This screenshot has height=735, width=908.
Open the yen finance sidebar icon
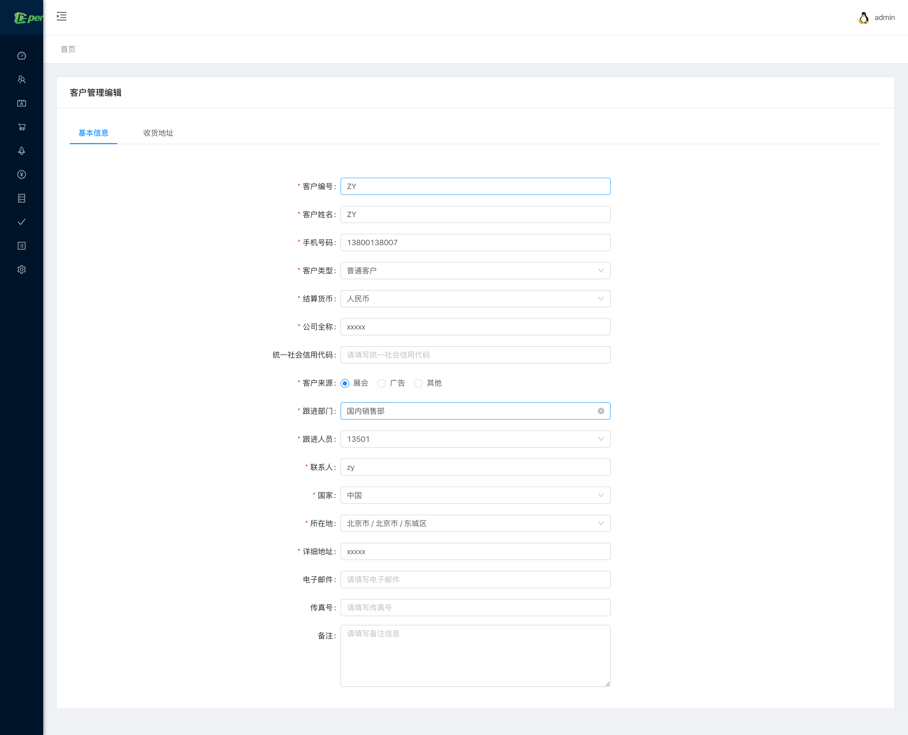pyautogui.click(x=22, y=174)
